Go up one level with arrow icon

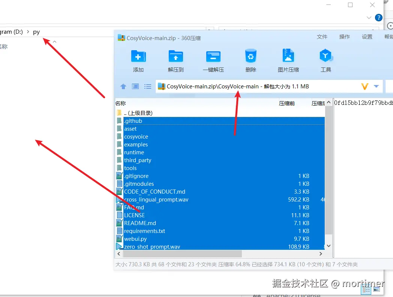[123, 87]
